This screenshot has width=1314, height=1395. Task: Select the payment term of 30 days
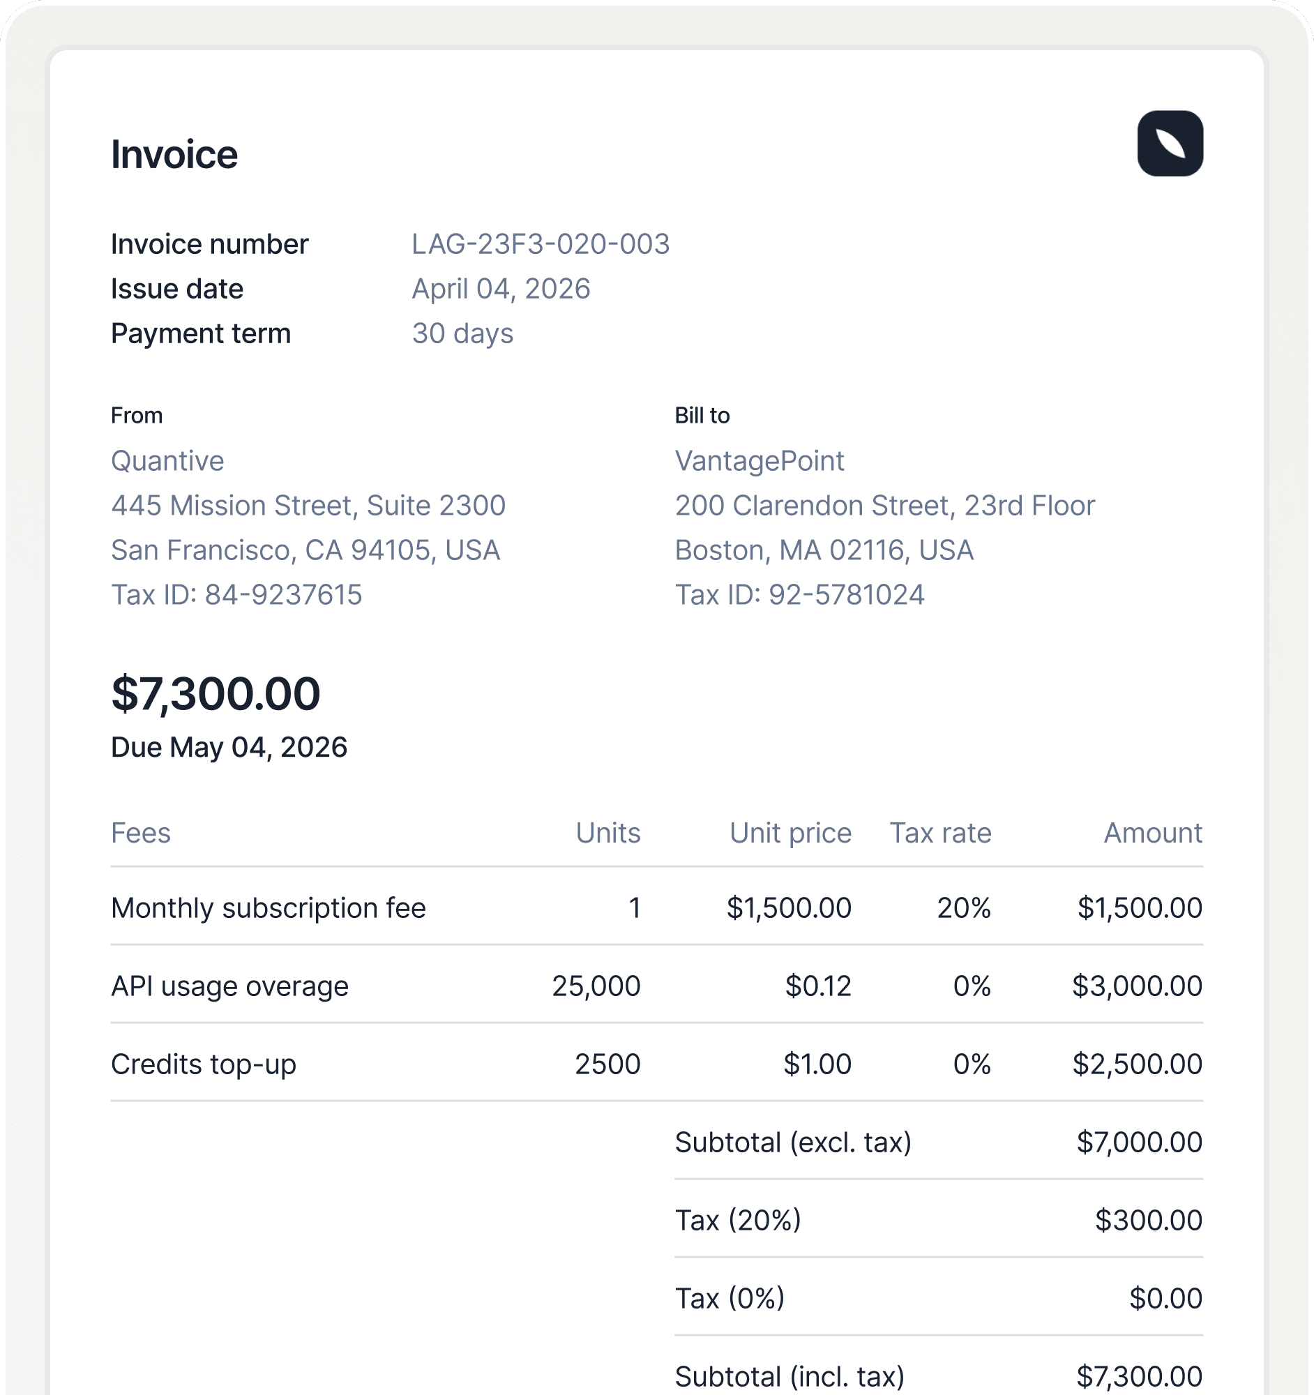pyautogui.click(x=462, y=333)
